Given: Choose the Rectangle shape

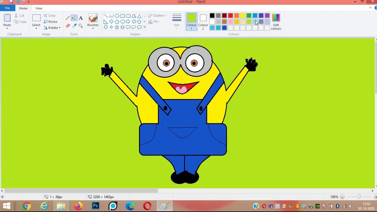Looking at the screenshot, I should [x=123, y=16].
